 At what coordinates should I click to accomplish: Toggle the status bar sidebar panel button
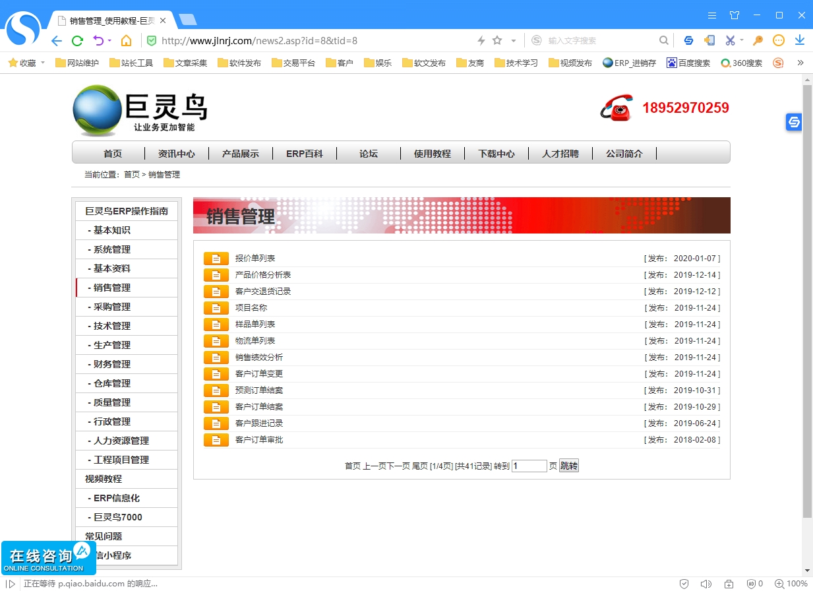11,584
